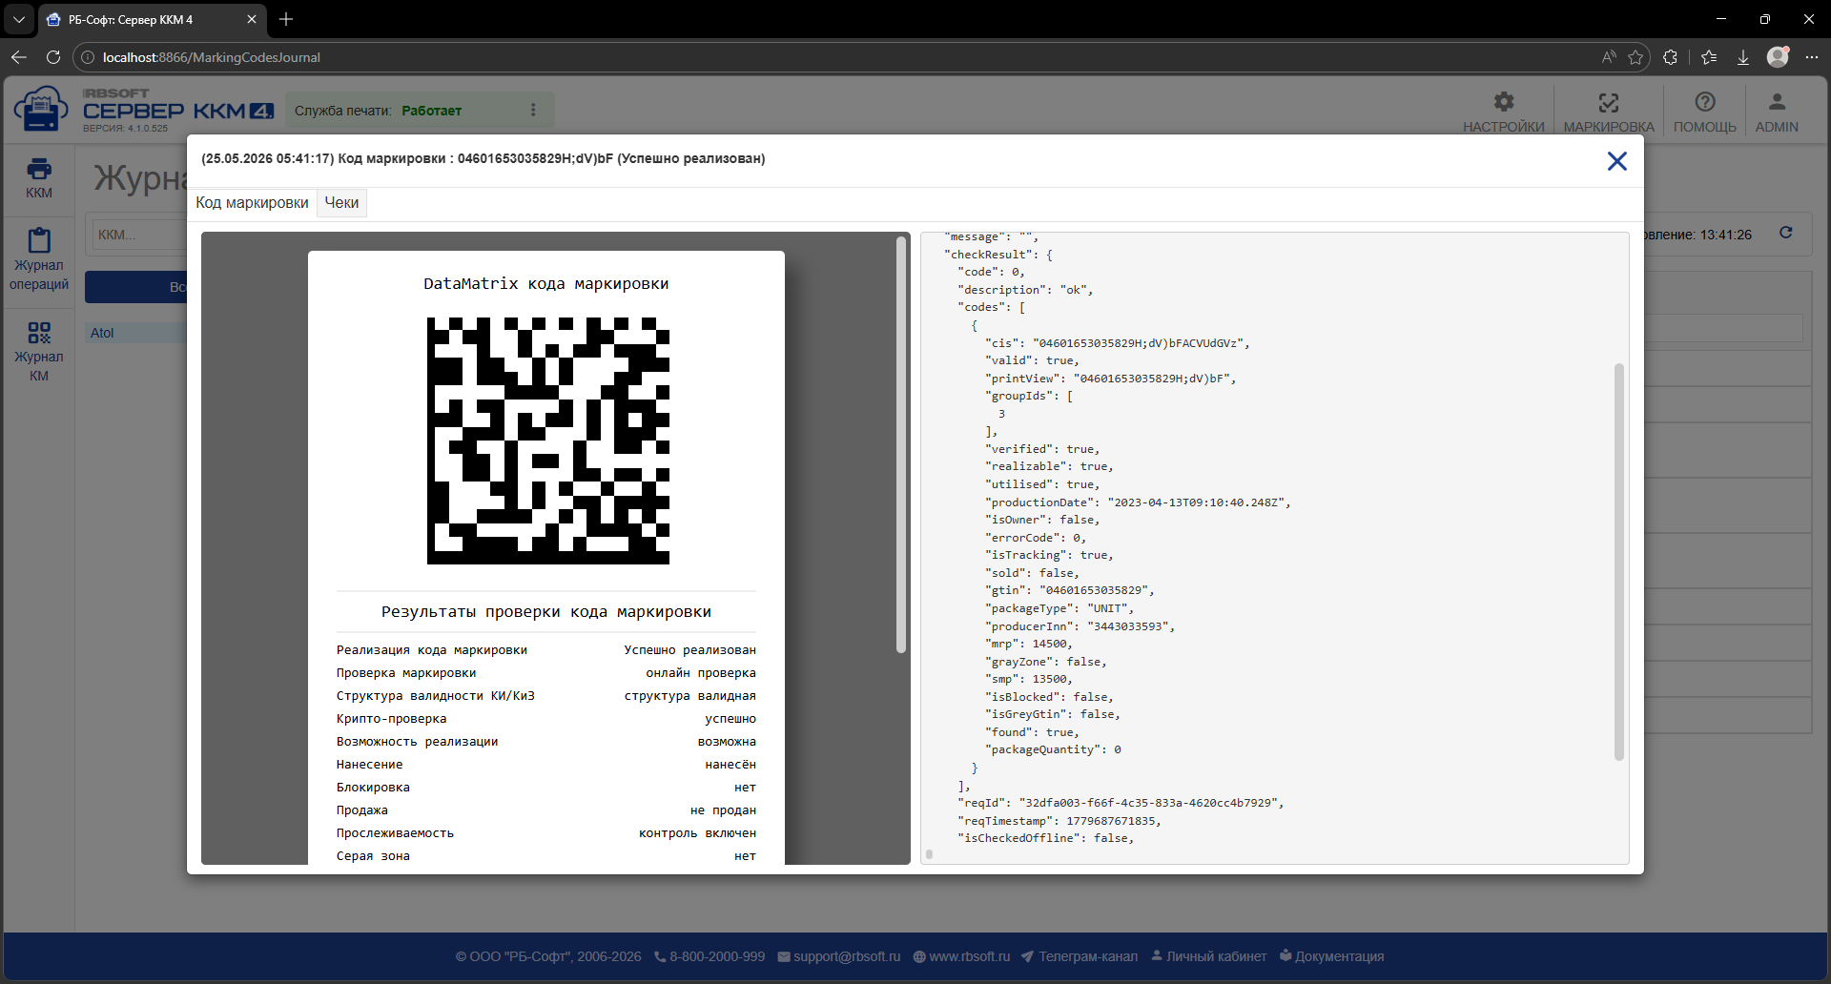The height and width of the screenshot is (984, 1831).
Task: Close the marking code details dialog
Action: coord(1616,161)
